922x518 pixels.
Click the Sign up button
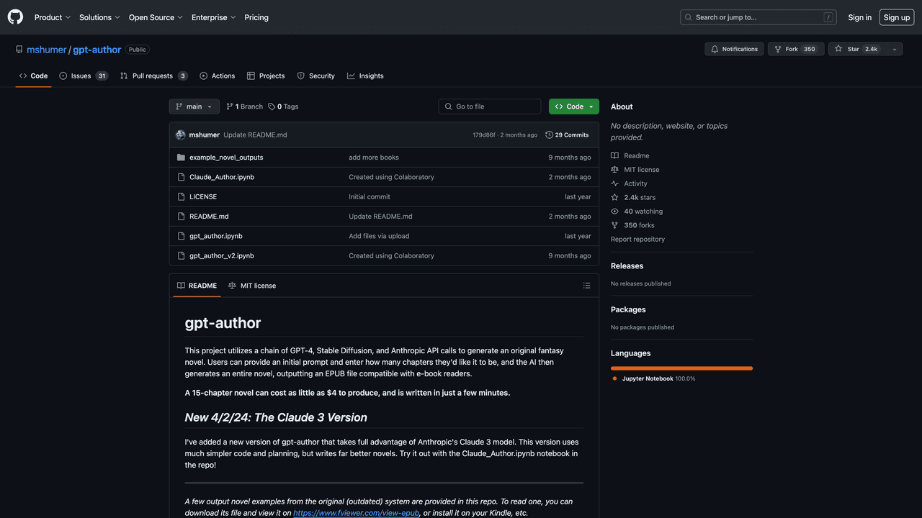coord(897,17)
